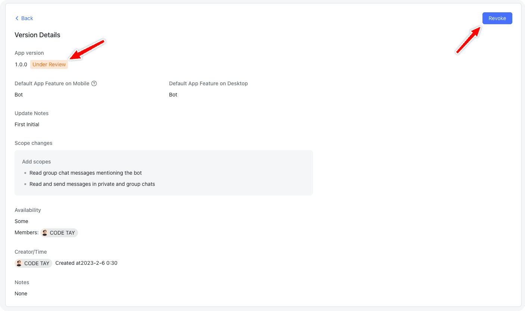The height and width of the screenshot is (311, 525).
Task: Select the CODE TAY name under Members
Action: click(x=62, y=233)
